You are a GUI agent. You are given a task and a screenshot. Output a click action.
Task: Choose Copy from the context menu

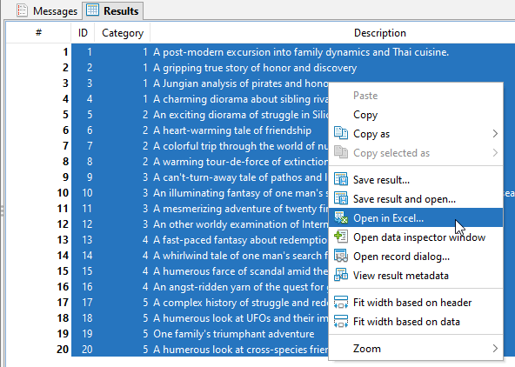(416, 115)
